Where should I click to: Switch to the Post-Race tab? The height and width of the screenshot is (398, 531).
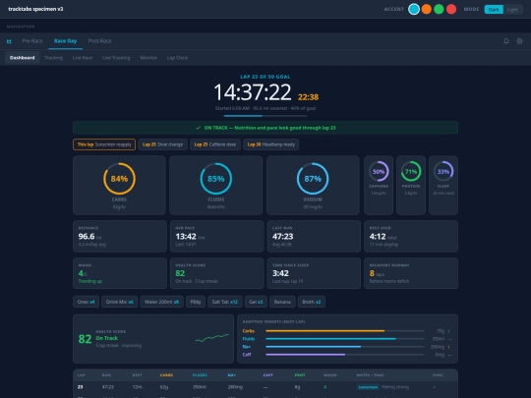[99, 41]
